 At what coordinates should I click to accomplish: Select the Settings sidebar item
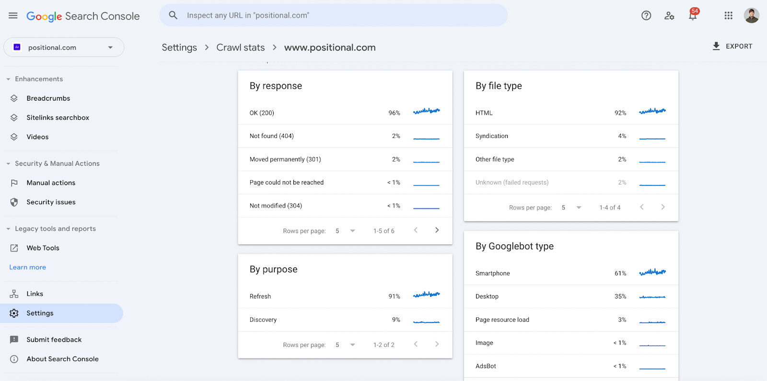61,313
